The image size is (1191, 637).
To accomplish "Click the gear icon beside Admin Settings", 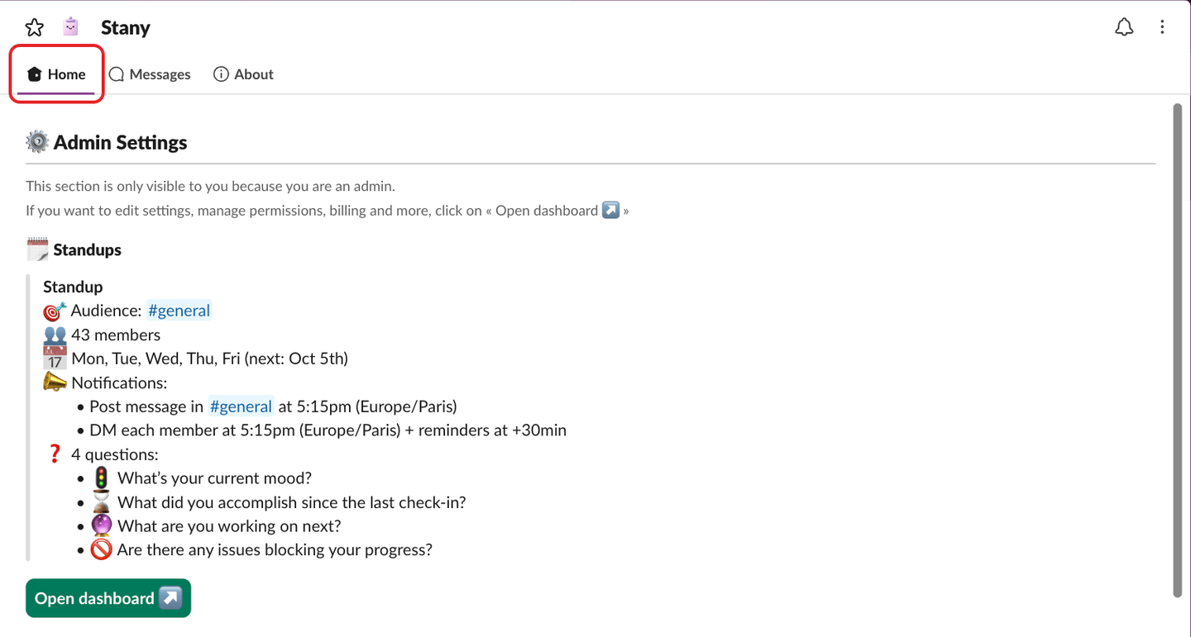I will (x=37, y=142).
